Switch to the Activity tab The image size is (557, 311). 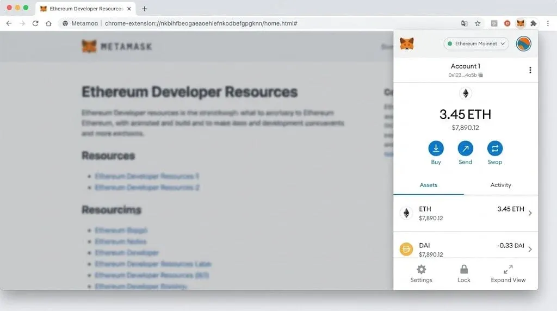point(500,185)
